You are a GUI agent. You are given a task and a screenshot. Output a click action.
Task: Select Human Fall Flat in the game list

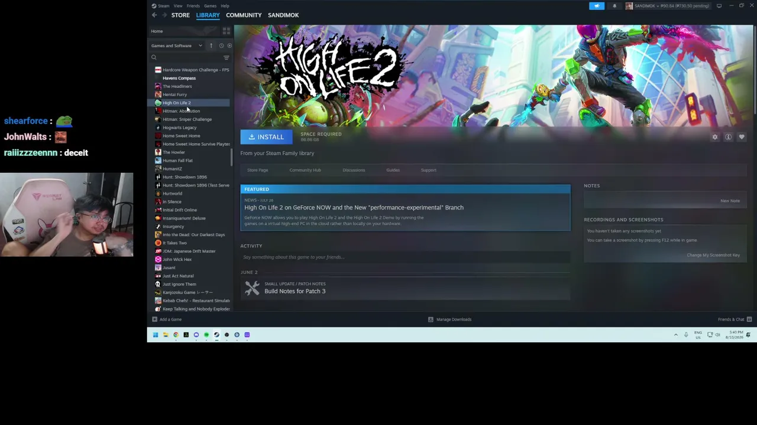tap(177, 161)
